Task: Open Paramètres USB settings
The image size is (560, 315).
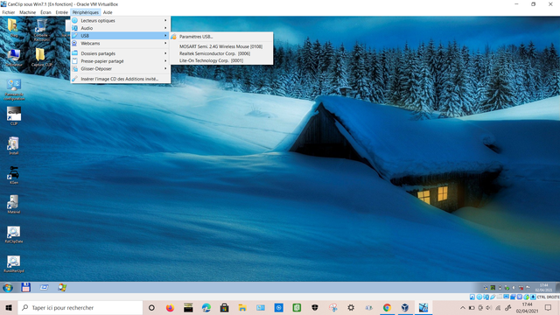Action: 221,37
